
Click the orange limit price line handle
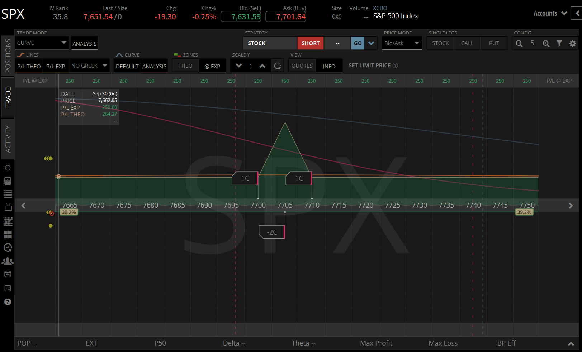(59, 177)
